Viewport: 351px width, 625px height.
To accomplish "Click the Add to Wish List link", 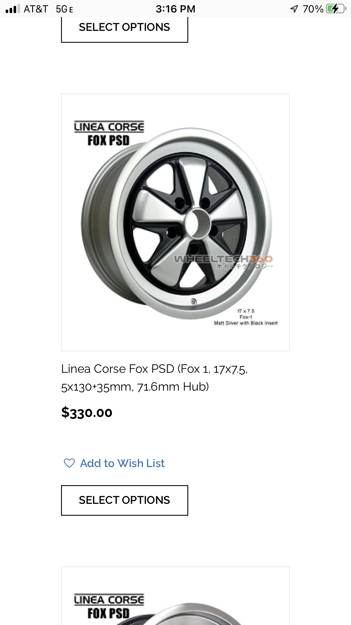I will (122, 463).
